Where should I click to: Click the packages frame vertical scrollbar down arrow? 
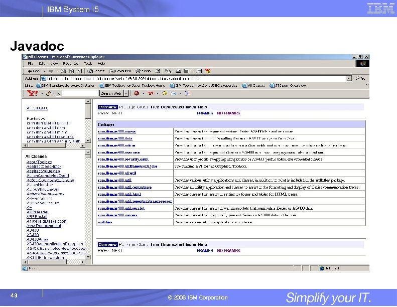(88, 141)
